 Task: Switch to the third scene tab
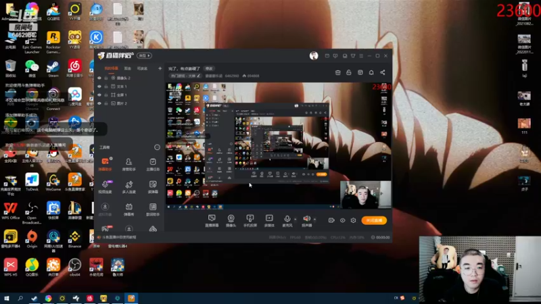click(142, 69)
